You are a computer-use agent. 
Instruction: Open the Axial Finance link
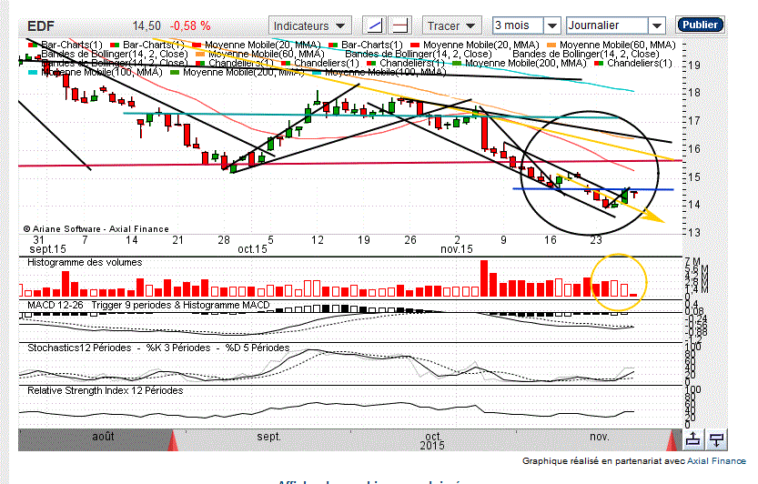(x=716, y=461)
